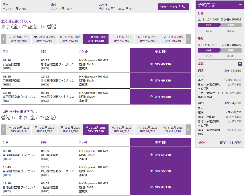The image size is (245, 196).
Task: Show earlier outbound dates with left arrow
Action: point(3,39)
